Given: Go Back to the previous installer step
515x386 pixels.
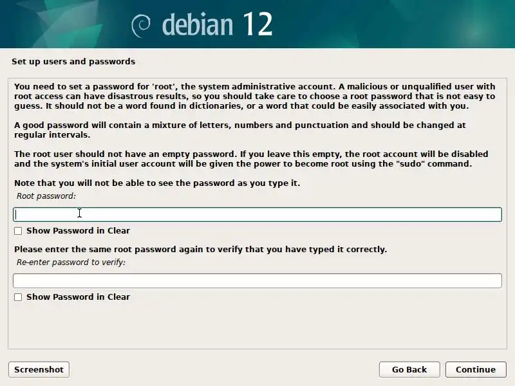Looking at the screenshot, I should [x=409, y=369].
